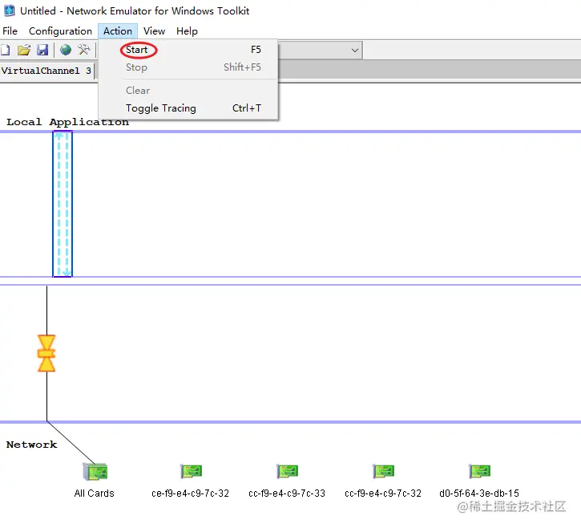Choose Start from the Action menu

(188, 50)
